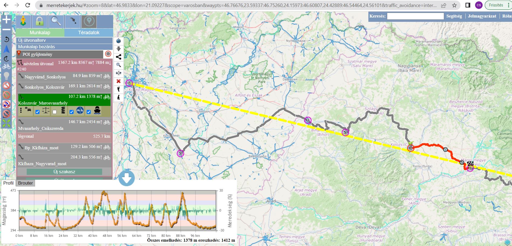This screenshot has height=246, width=512.
Task: Zoom in the map with plus button
Action: (x=6, y=19)
